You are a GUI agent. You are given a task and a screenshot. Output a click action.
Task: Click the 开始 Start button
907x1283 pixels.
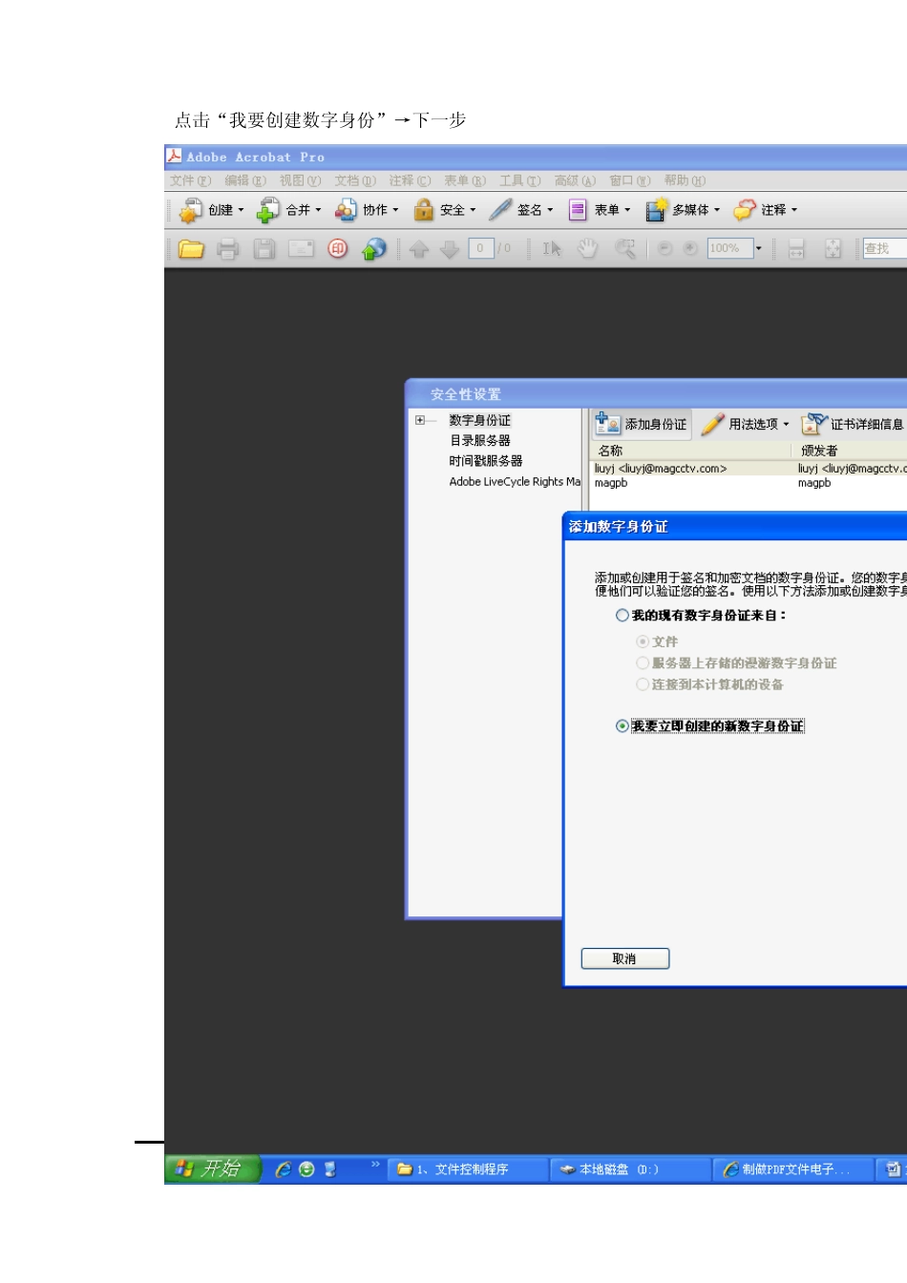tap(212, 1169)
